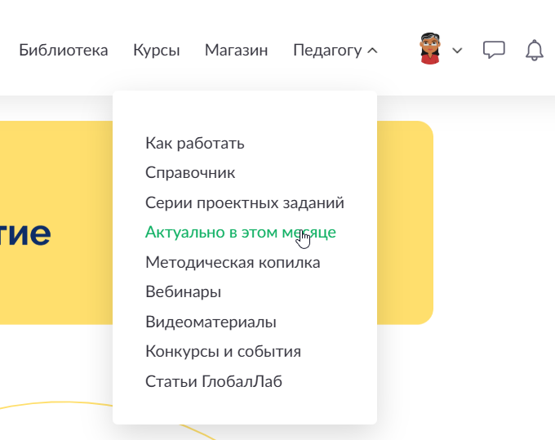Image resolution: width=555 pixels, height=440 pixels.
Task: Open Справочник from the dropdown
Action: pos(190,173)
